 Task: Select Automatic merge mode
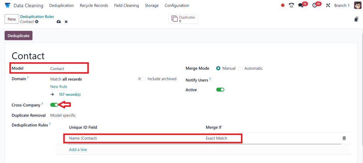[x=240, y=68]
